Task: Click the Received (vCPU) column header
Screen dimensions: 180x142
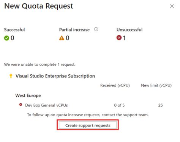Action: coord(115,85)
